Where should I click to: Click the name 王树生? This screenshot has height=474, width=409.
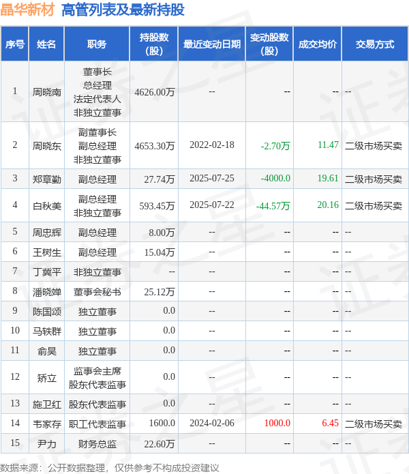[x=47, y=252]
